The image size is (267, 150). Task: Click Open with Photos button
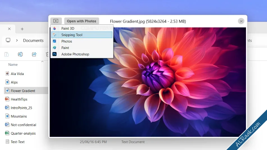(x=82, y=21)
